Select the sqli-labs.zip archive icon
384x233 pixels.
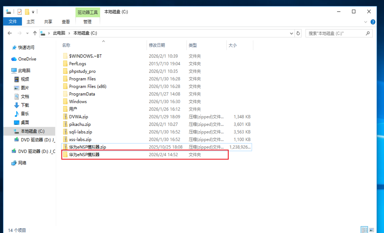65,132
